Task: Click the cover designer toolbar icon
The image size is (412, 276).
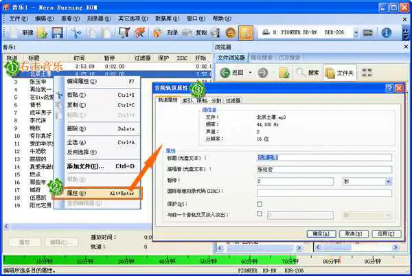Action: pyautogui.click(x=124, y=32)
